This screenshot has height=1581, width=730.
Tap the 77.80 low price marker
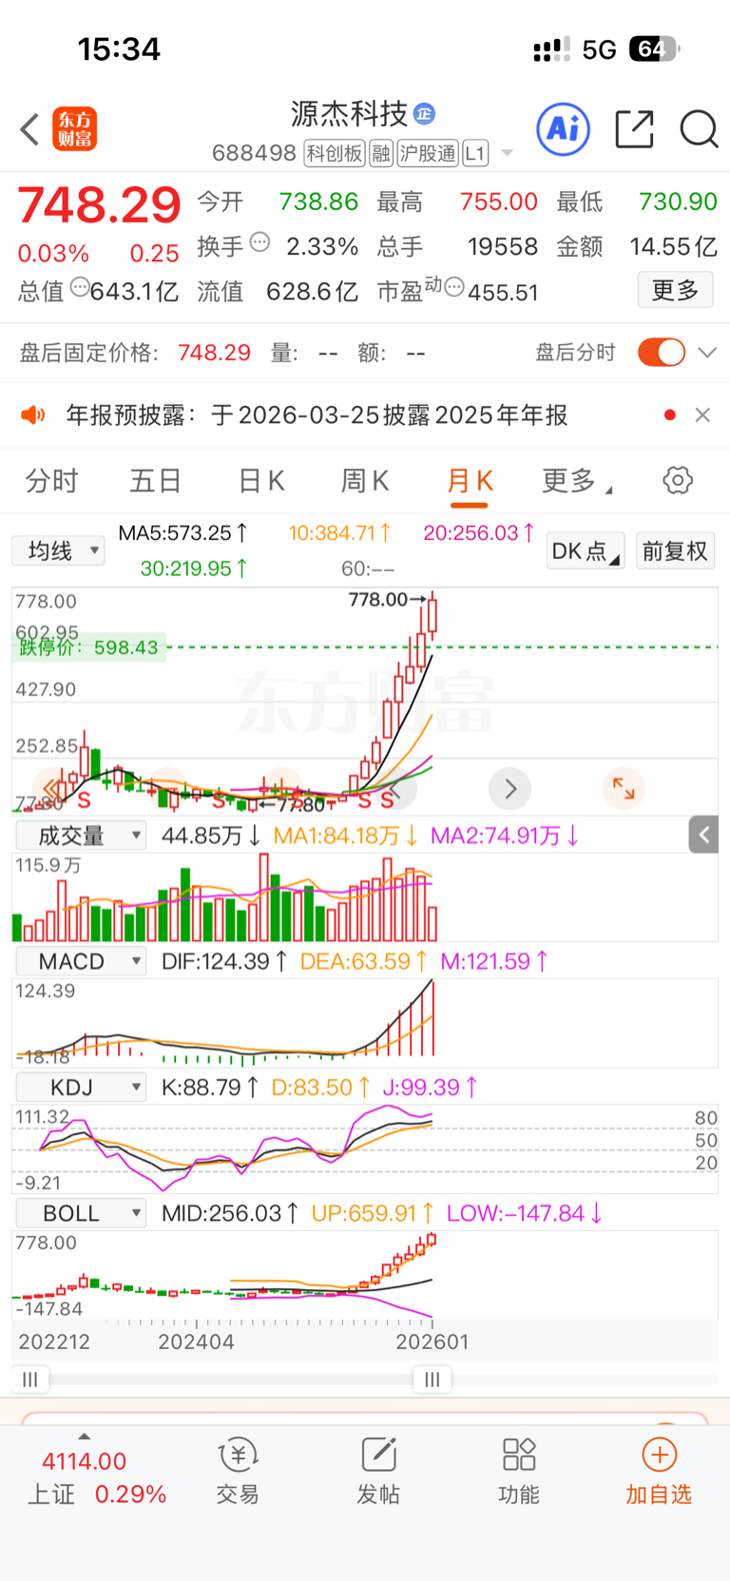click(294, 804)
